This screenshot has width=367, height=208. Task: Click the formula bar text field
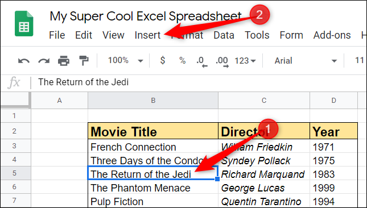[199, 82]
